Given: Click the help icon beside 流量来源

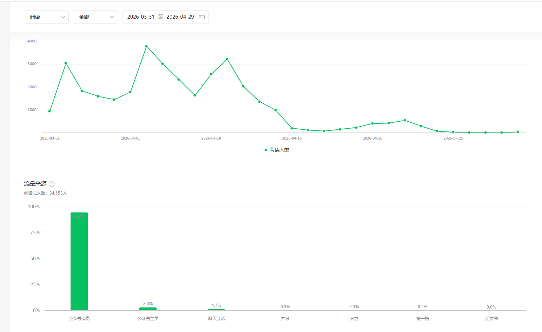Looking at the screenshot, I should [x=52, y=184].
